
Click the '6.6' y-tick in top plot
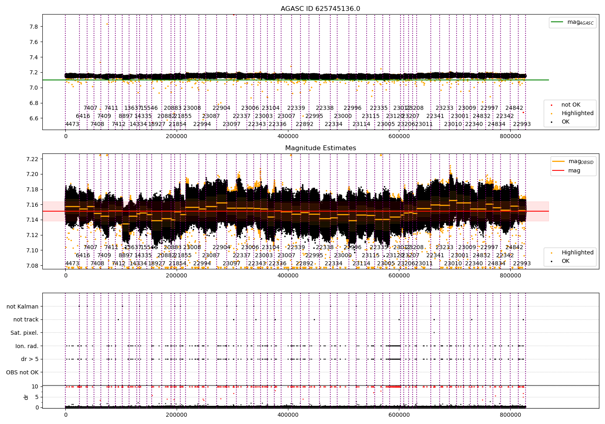34,118
